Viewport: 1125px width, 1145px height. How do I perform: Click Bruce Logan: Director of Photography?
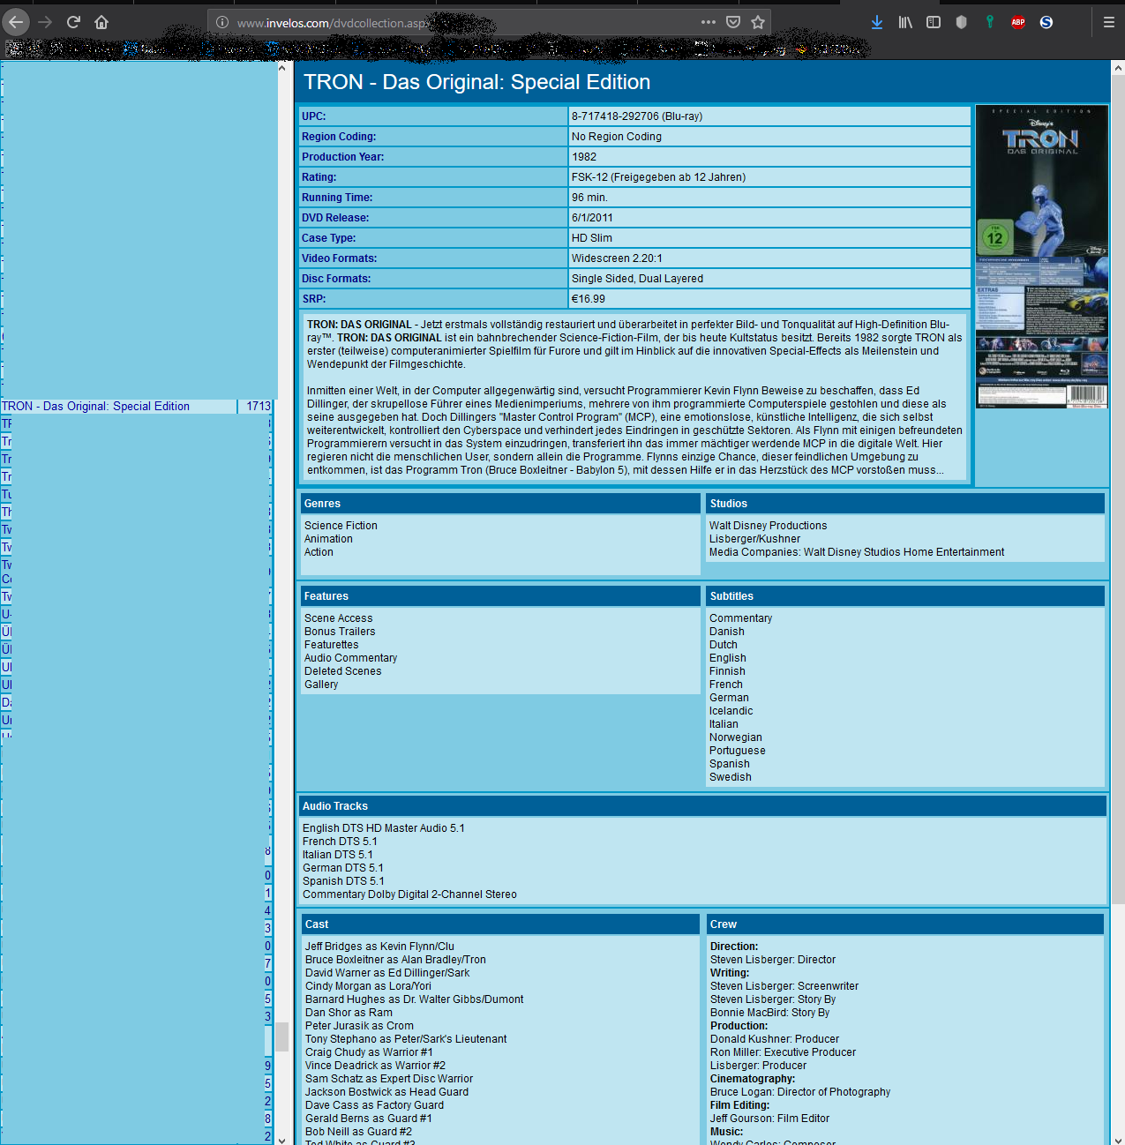(800, 1092)
